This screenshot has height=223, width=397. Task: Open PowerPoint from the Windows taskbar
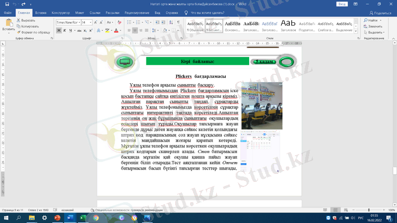(x=57, y=218)
